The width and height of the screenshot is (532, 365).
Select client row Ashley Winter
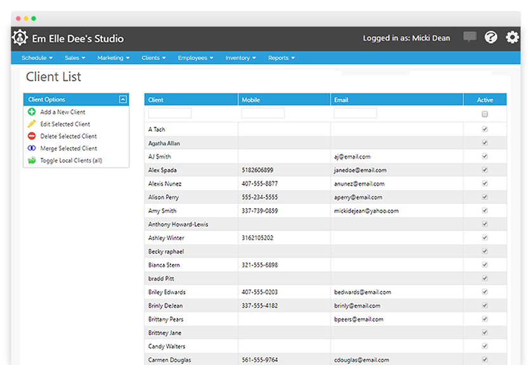point(325,238)
